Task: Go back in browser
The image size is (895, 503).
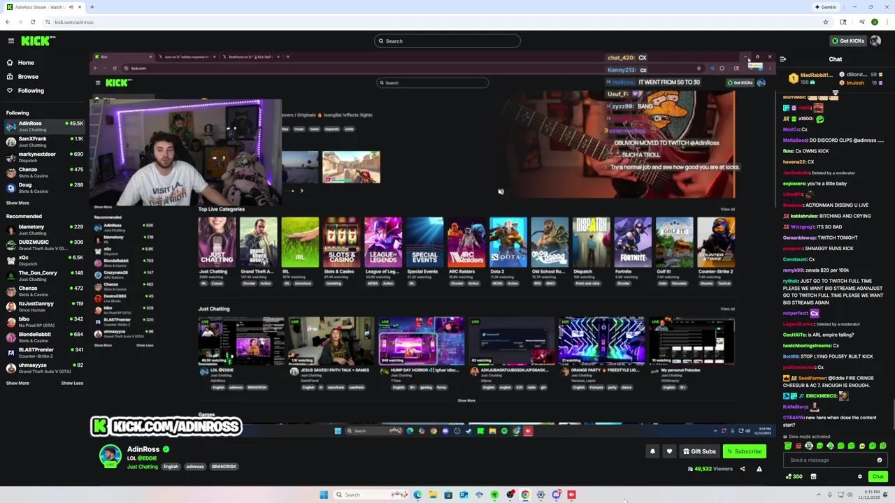Action: pyautogui.click(x=8, y=22)
